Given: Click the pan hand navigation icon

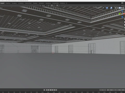Looking at the screenshot, I should tap(124, 22).
